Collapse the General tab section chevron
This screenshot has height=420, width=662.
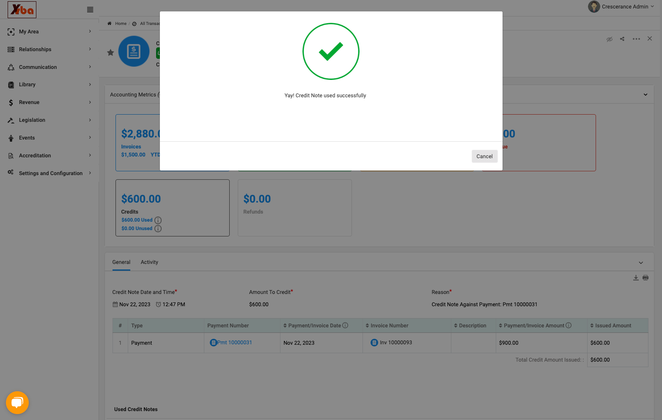pos(641,263)
